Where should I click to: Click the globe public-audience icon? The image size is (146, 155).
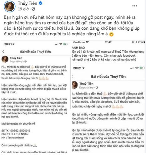click(33, 9)
